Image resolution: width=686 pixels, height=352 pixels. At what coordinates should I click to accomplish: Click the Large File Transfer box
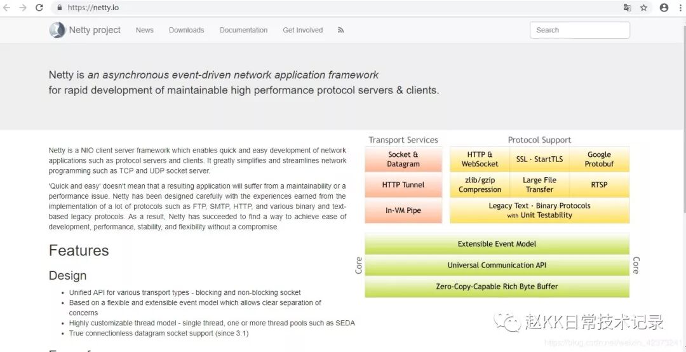tap(539, 185)
